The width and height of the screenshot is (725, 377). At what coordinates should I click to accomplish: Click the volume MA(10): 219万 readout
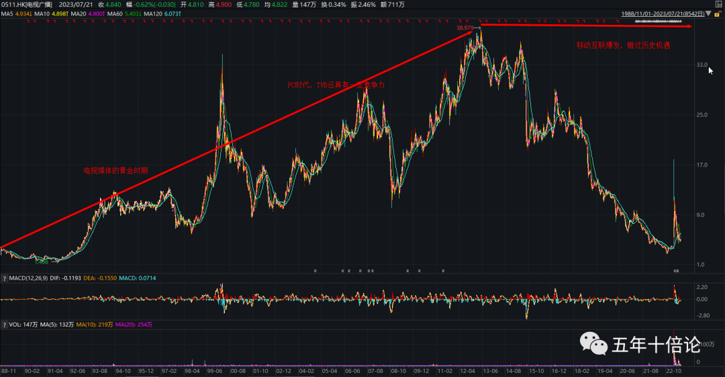[95, 325]
